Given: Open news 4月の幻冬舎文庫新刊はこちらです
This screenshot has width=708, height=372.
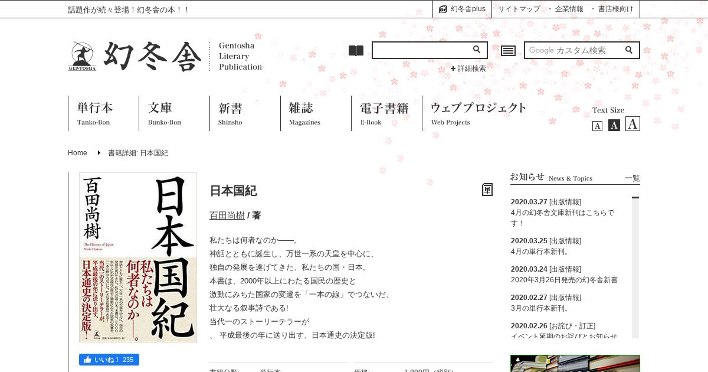Looking at the screenshot, I should (562, 218).
